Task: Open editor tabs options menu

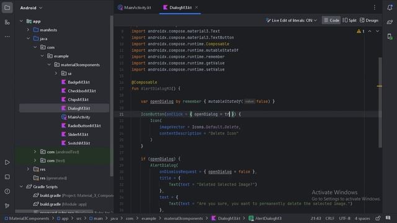Action: [x=375, y=7]
